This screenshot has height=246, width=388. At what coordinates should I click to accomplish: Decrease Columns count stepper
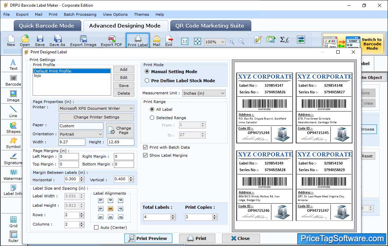coord(82,226)
